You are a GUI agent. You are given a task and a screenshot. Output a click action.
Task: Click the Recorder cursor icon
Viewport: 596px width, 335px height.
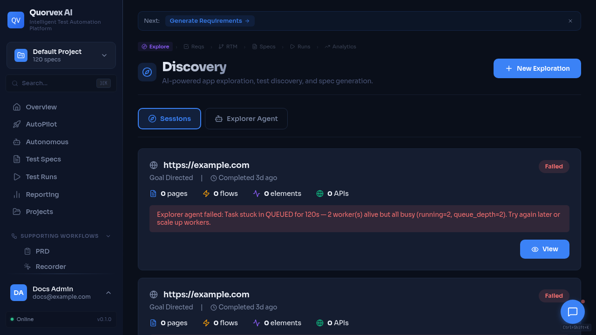tap(27, 267)
